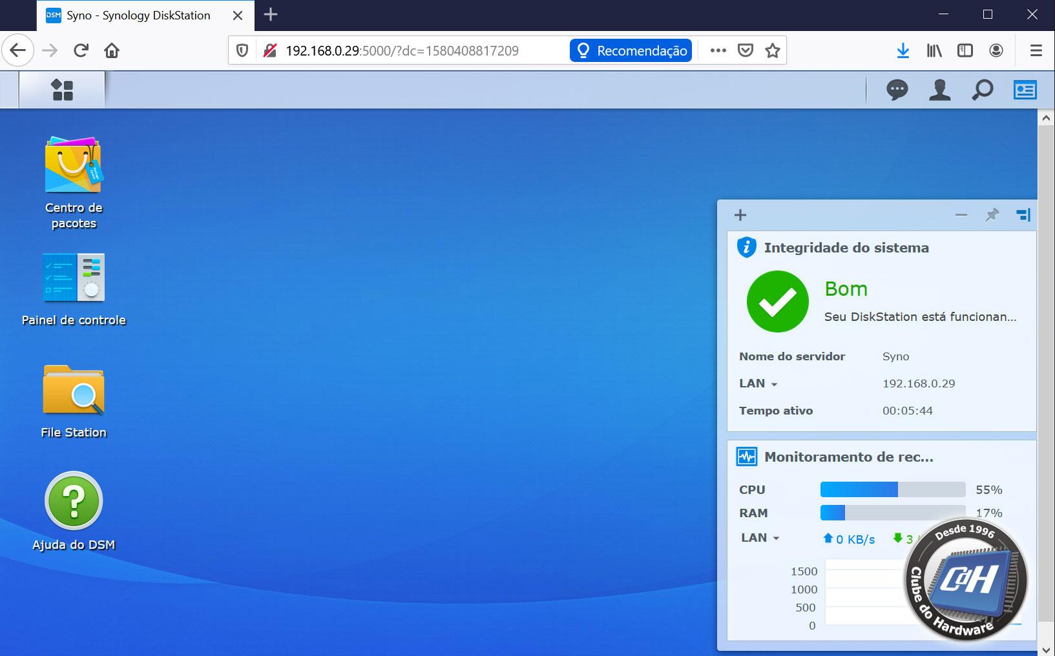This screenshot has width=1055, height=656.
Task: Click the server name Syno value
Action: [895, 356]
